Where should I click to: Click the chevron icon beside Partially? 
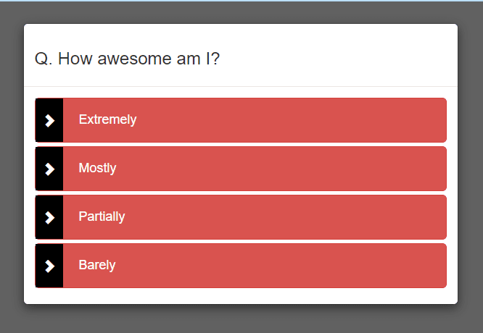coord(49,217)
